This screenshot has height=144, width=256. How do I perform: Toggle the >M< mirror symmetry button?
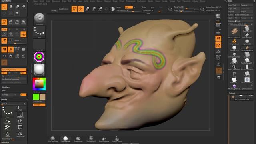coord(23,73)
